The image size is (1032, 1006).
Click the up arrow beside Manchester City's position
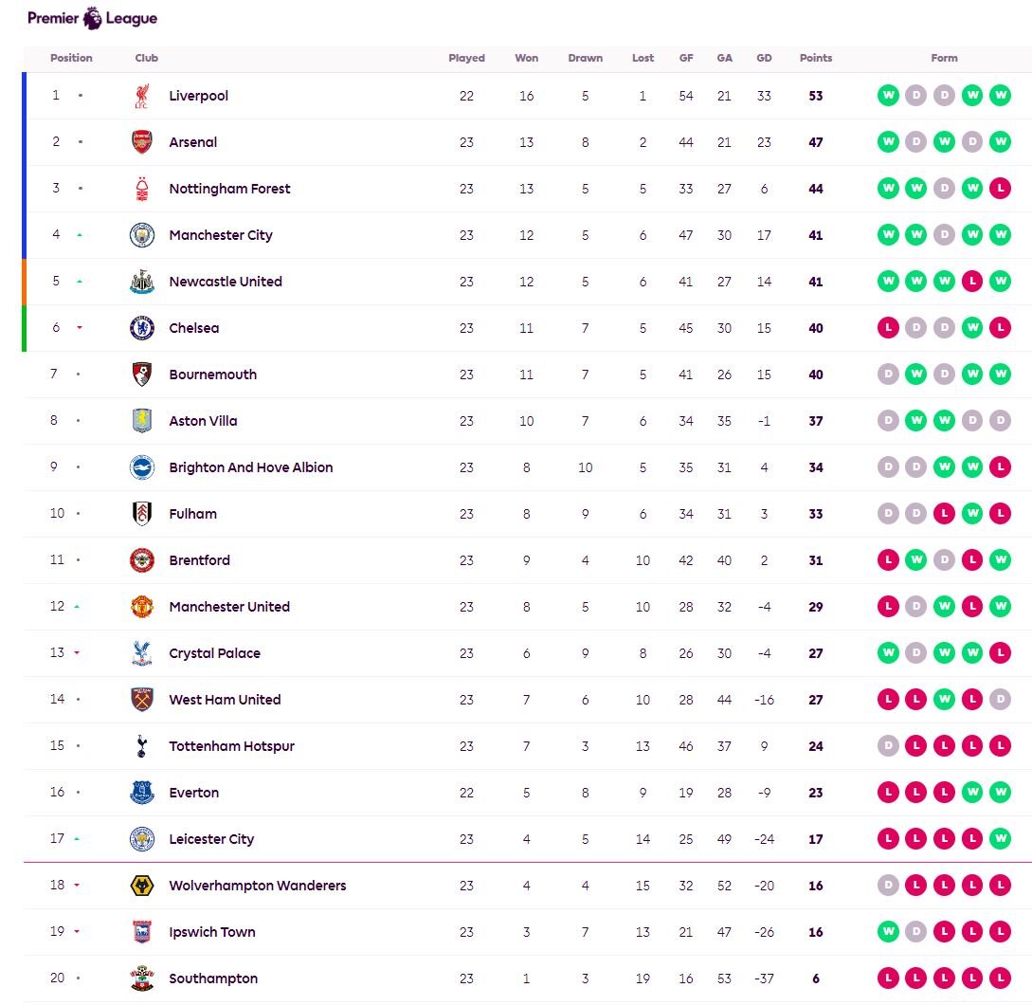pyautogui.click(x=80, y=235)
